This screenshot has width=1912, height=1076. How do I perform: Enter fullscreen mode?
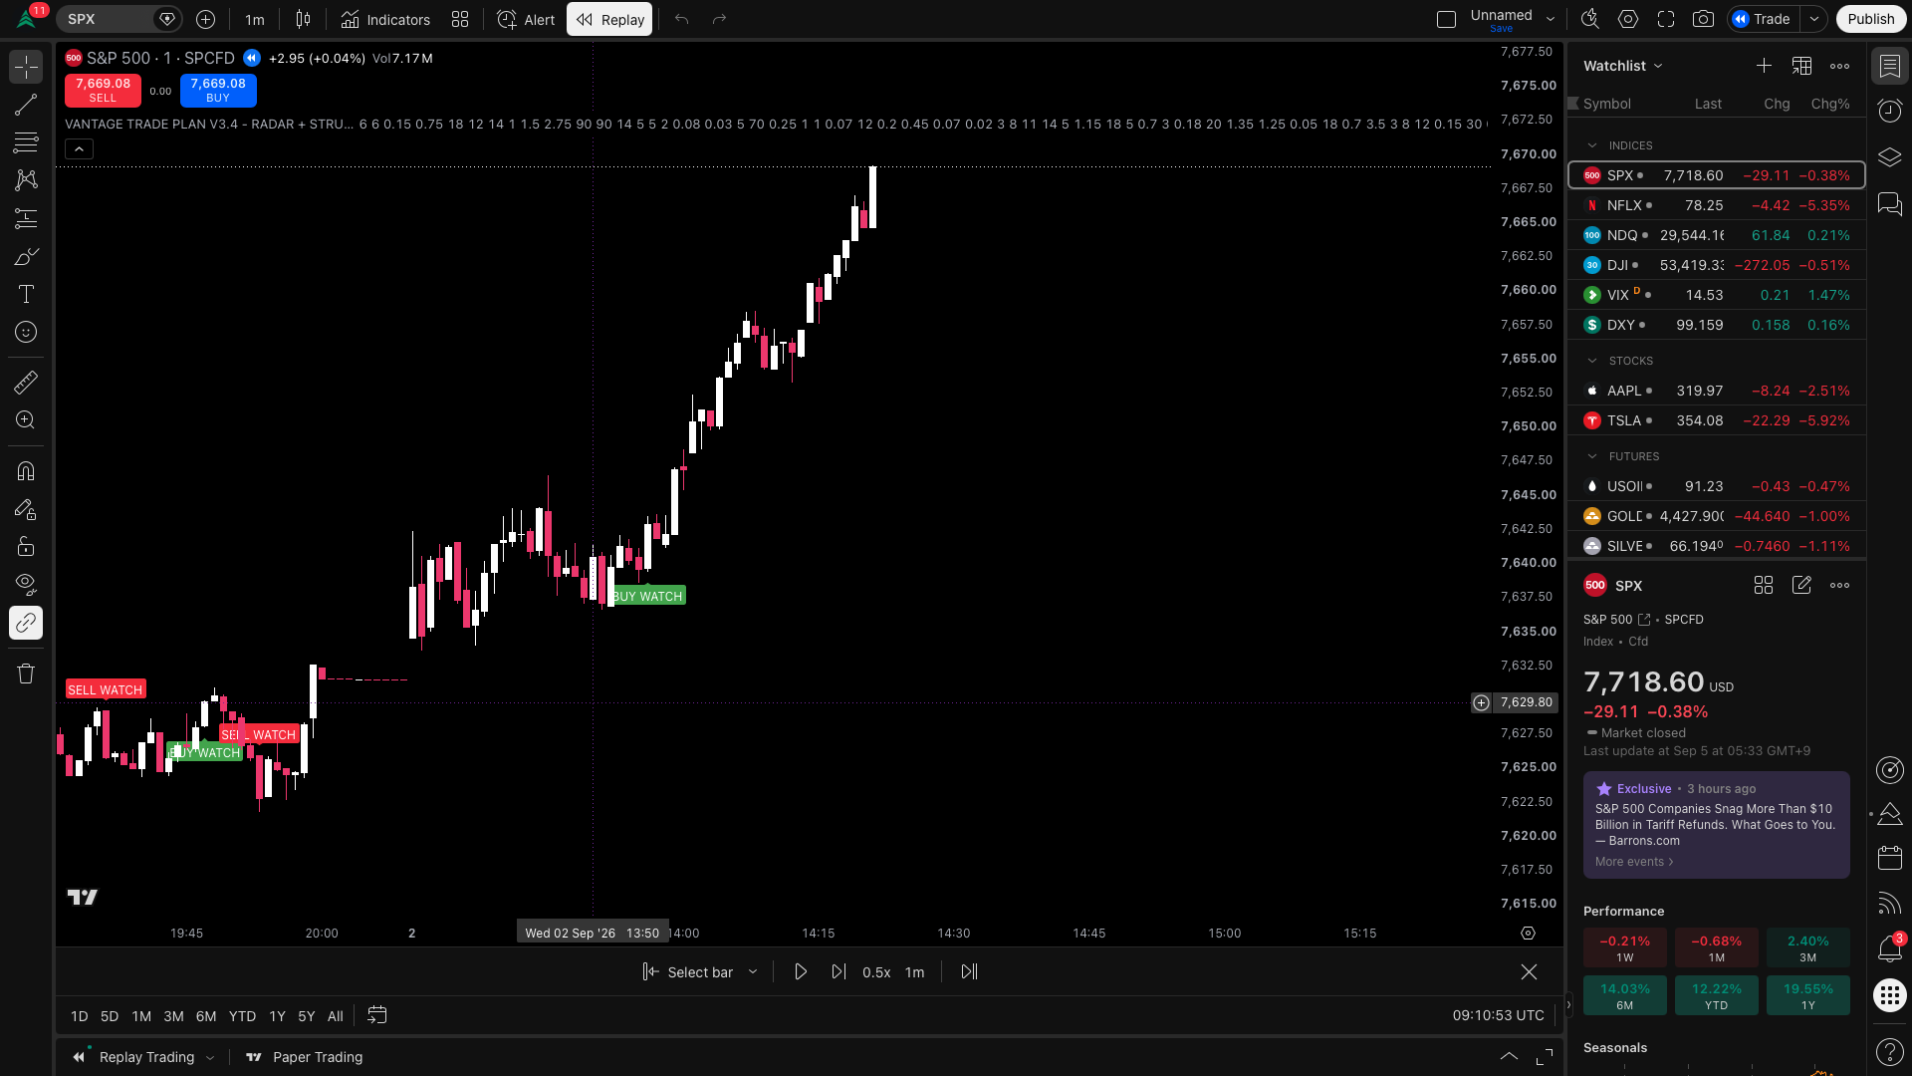pyautogui.click(x=1666, y=19)
